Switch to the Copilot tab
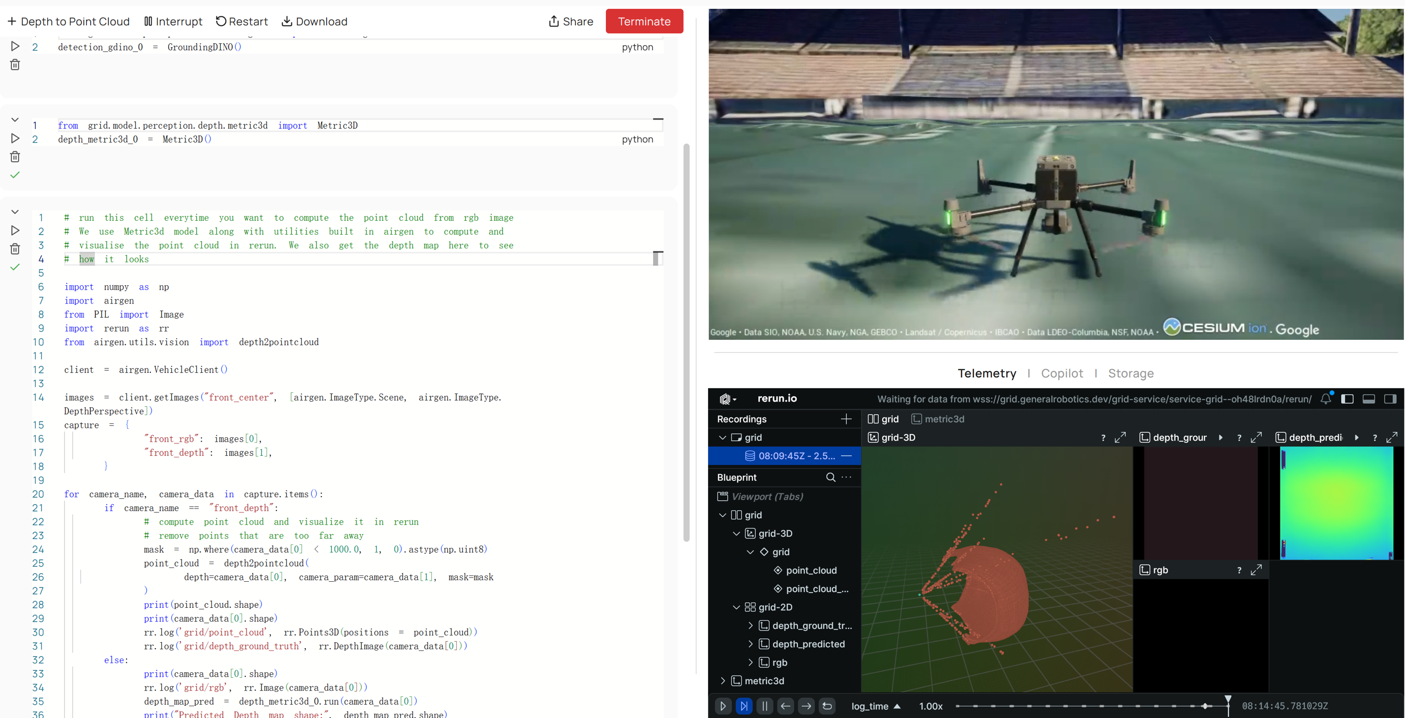Viewport: 1405px width, 718px height. [x=1061, y=373]
